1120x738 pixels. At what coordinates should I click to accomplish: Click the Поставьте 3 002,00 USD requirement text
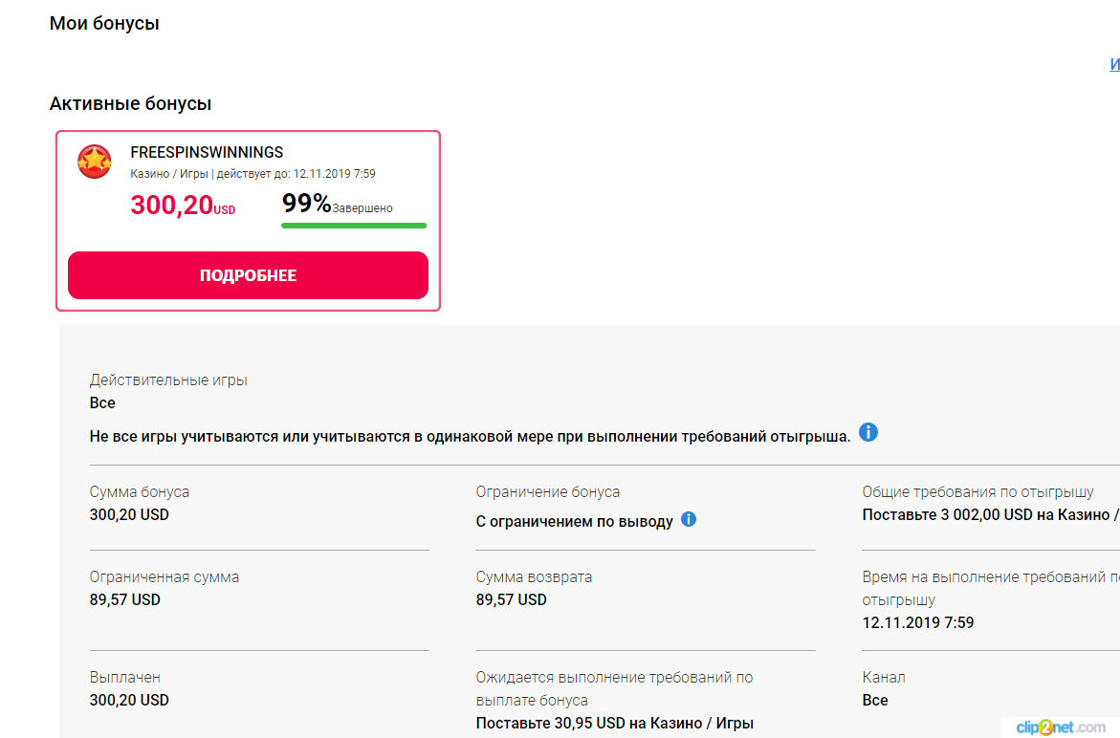(991, 515)
